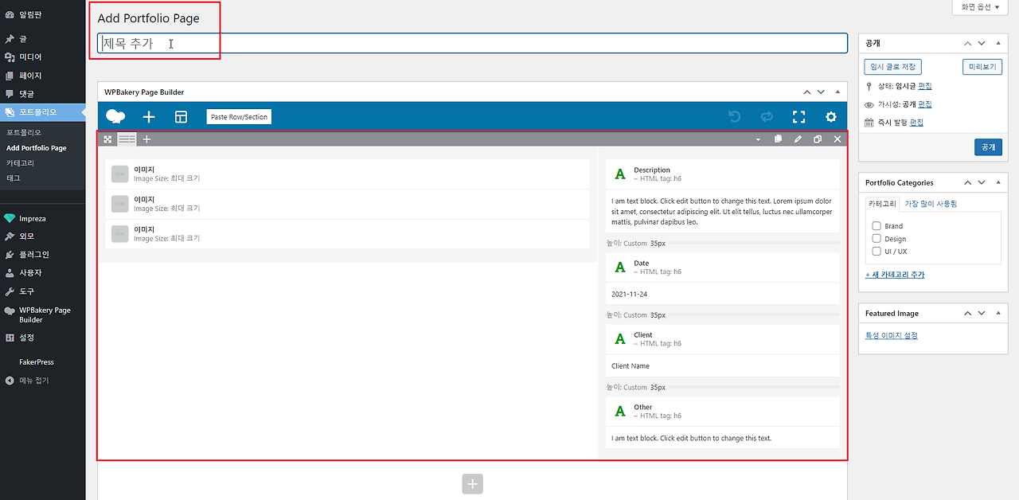Select 카테고리 submenu under Portfolio
1019x500 pixels.
20,162
